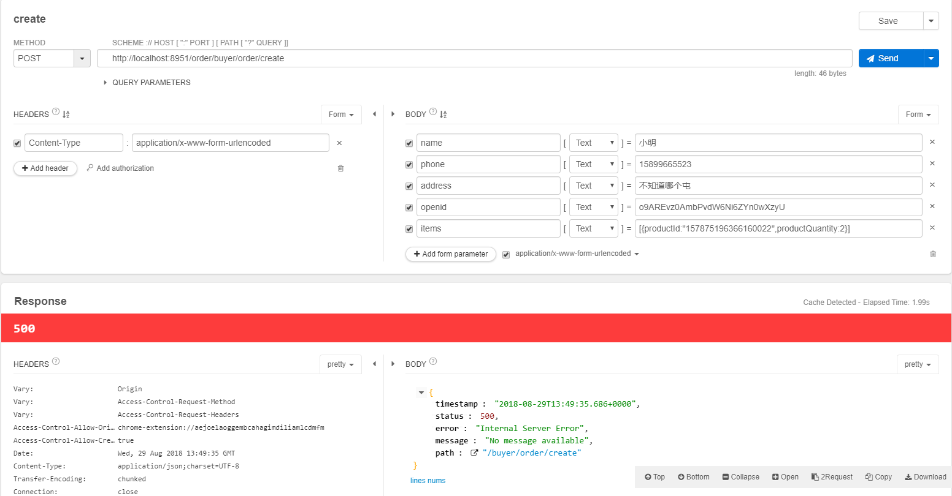Screen dimensions: 952x496
Task: Open response headers pretty dropdown
Action: 340,364
